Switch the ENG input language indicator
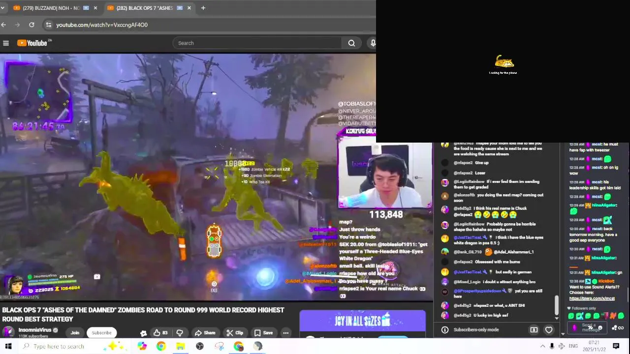Screen dimensions: 630x354 (573, 346)
